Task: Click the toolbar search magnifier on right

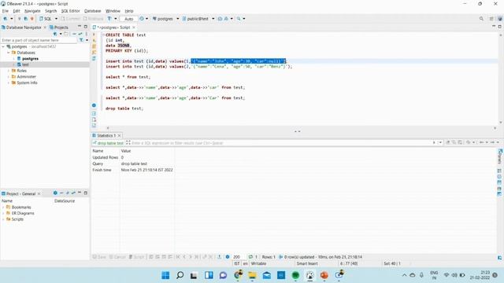Action: point(481,19)
